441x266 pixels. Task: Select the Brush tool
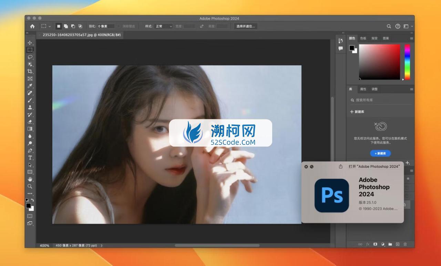tap(30, 100)
